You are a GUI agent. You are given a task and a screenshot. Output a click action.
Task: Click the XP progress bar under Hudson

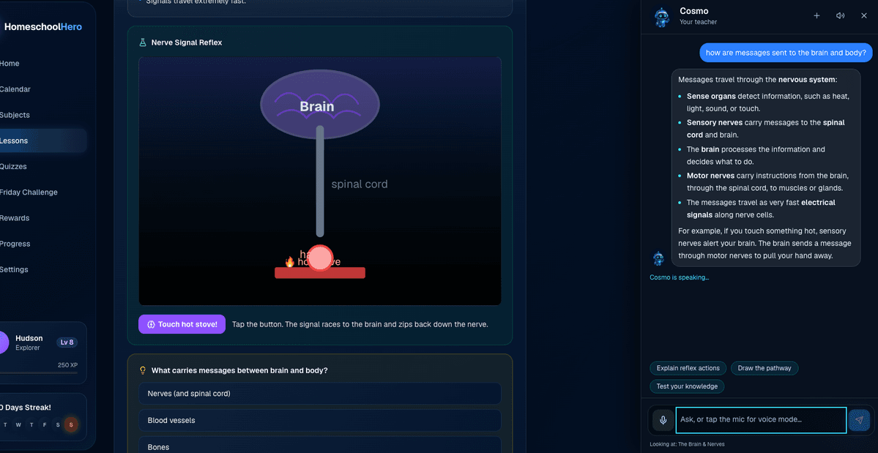(x=39, y=372)
